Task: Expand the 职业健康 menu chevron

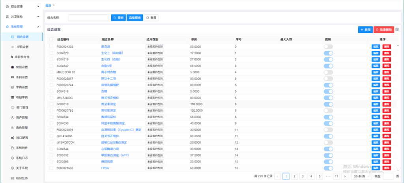Action: (38, 6)
